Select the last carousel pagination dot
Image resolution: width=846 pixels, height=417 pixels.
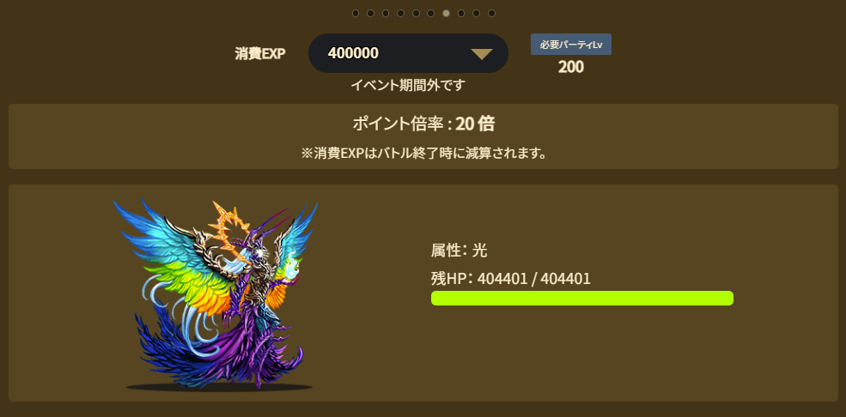point(491,14)
